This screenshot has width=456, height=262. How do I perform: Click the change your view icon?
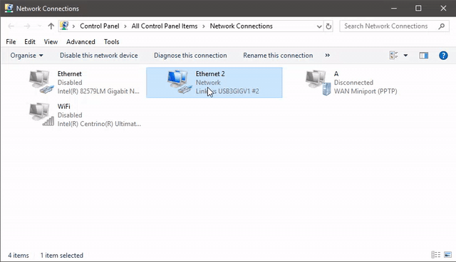click(x=393, y=56)
